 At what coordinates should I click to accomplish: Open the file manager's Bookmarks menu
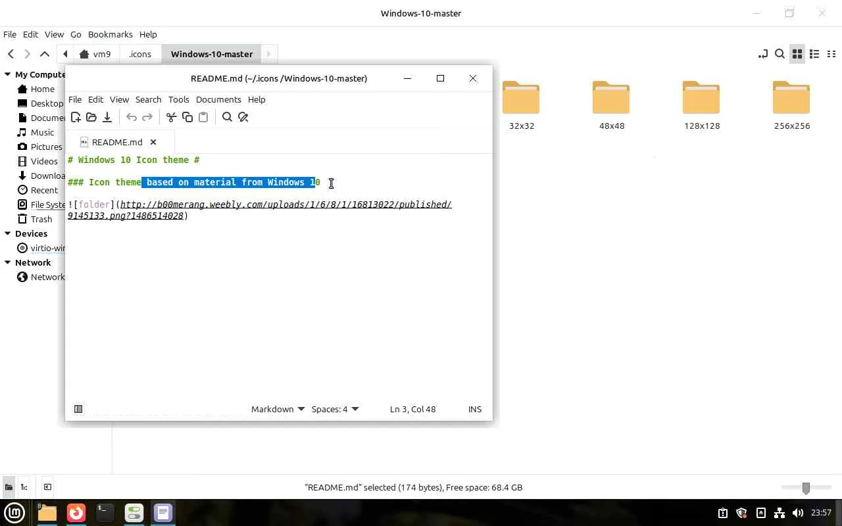[x=111, y=34]
